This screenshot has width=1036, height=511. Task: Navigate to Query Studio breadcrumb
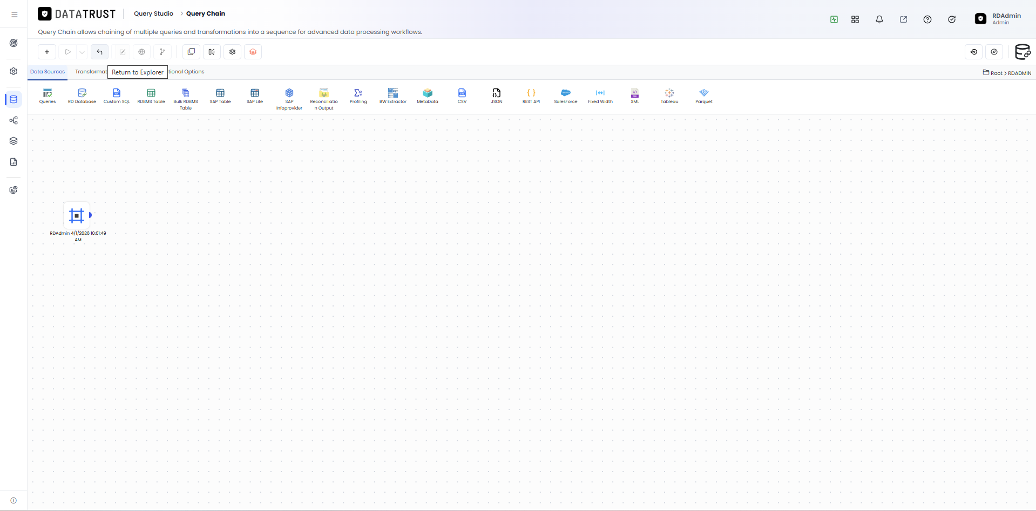tap(154, 13)
